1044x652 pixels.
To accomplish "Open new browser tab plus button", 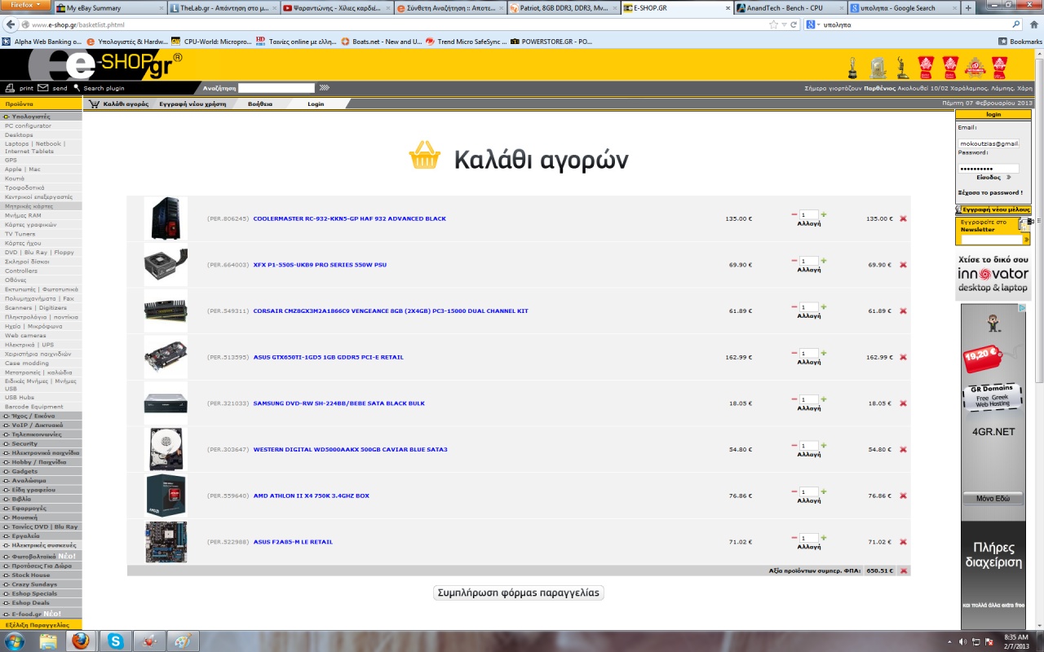I will point(968,7).
